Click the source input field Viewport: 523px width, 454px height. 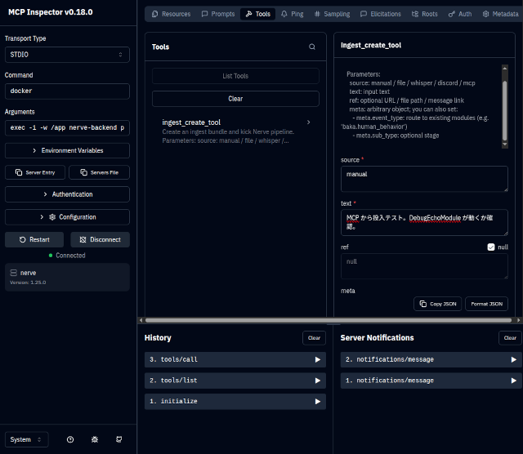(x=424, y=178)
